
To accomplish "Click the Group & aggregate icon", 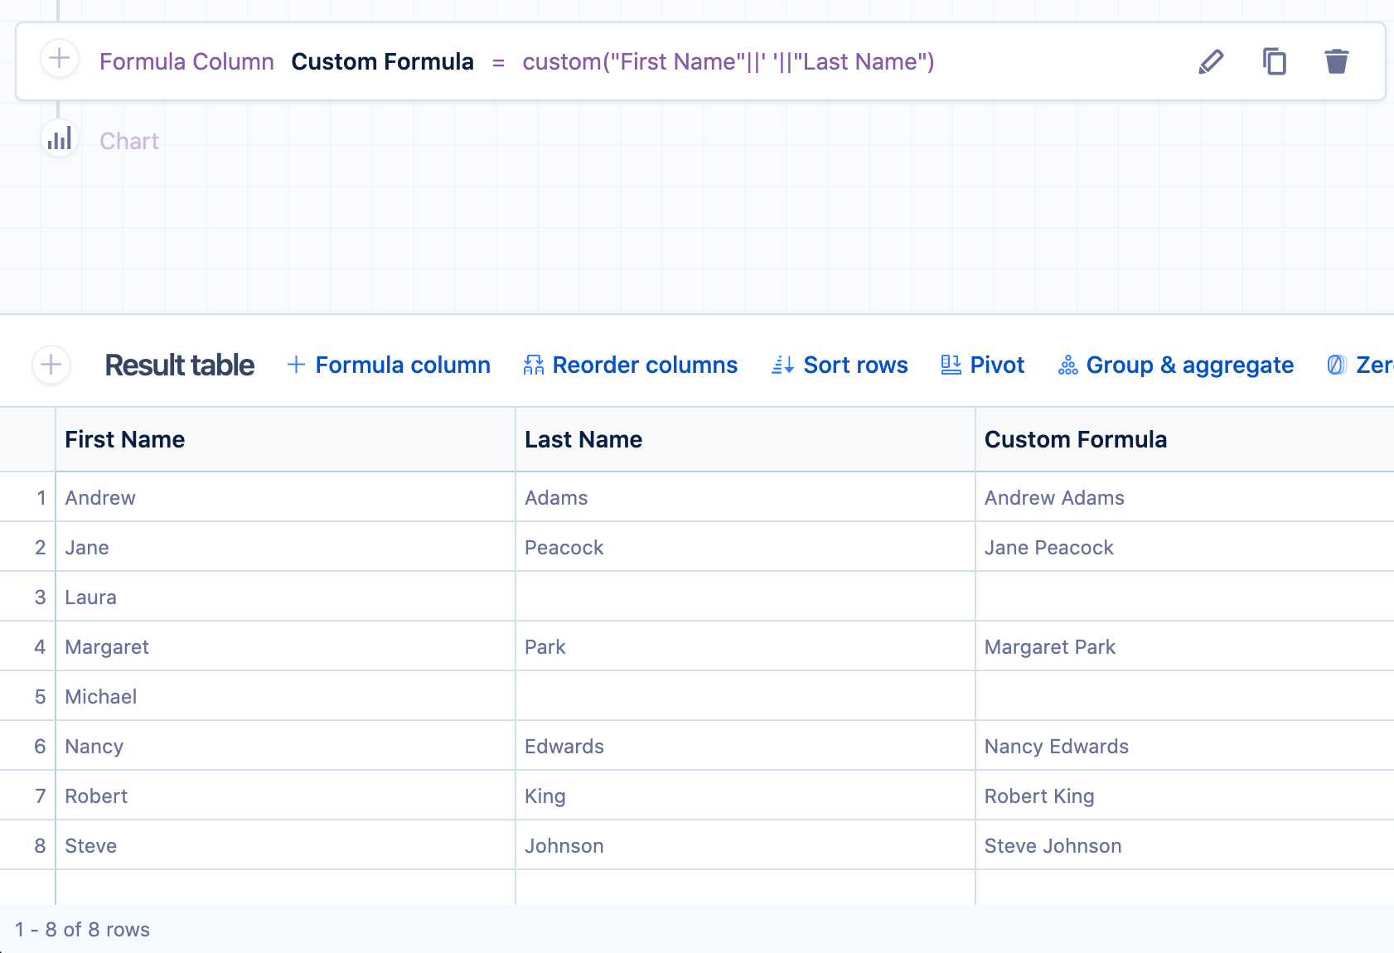I will pyautogui.click(x=1067, y=365).
